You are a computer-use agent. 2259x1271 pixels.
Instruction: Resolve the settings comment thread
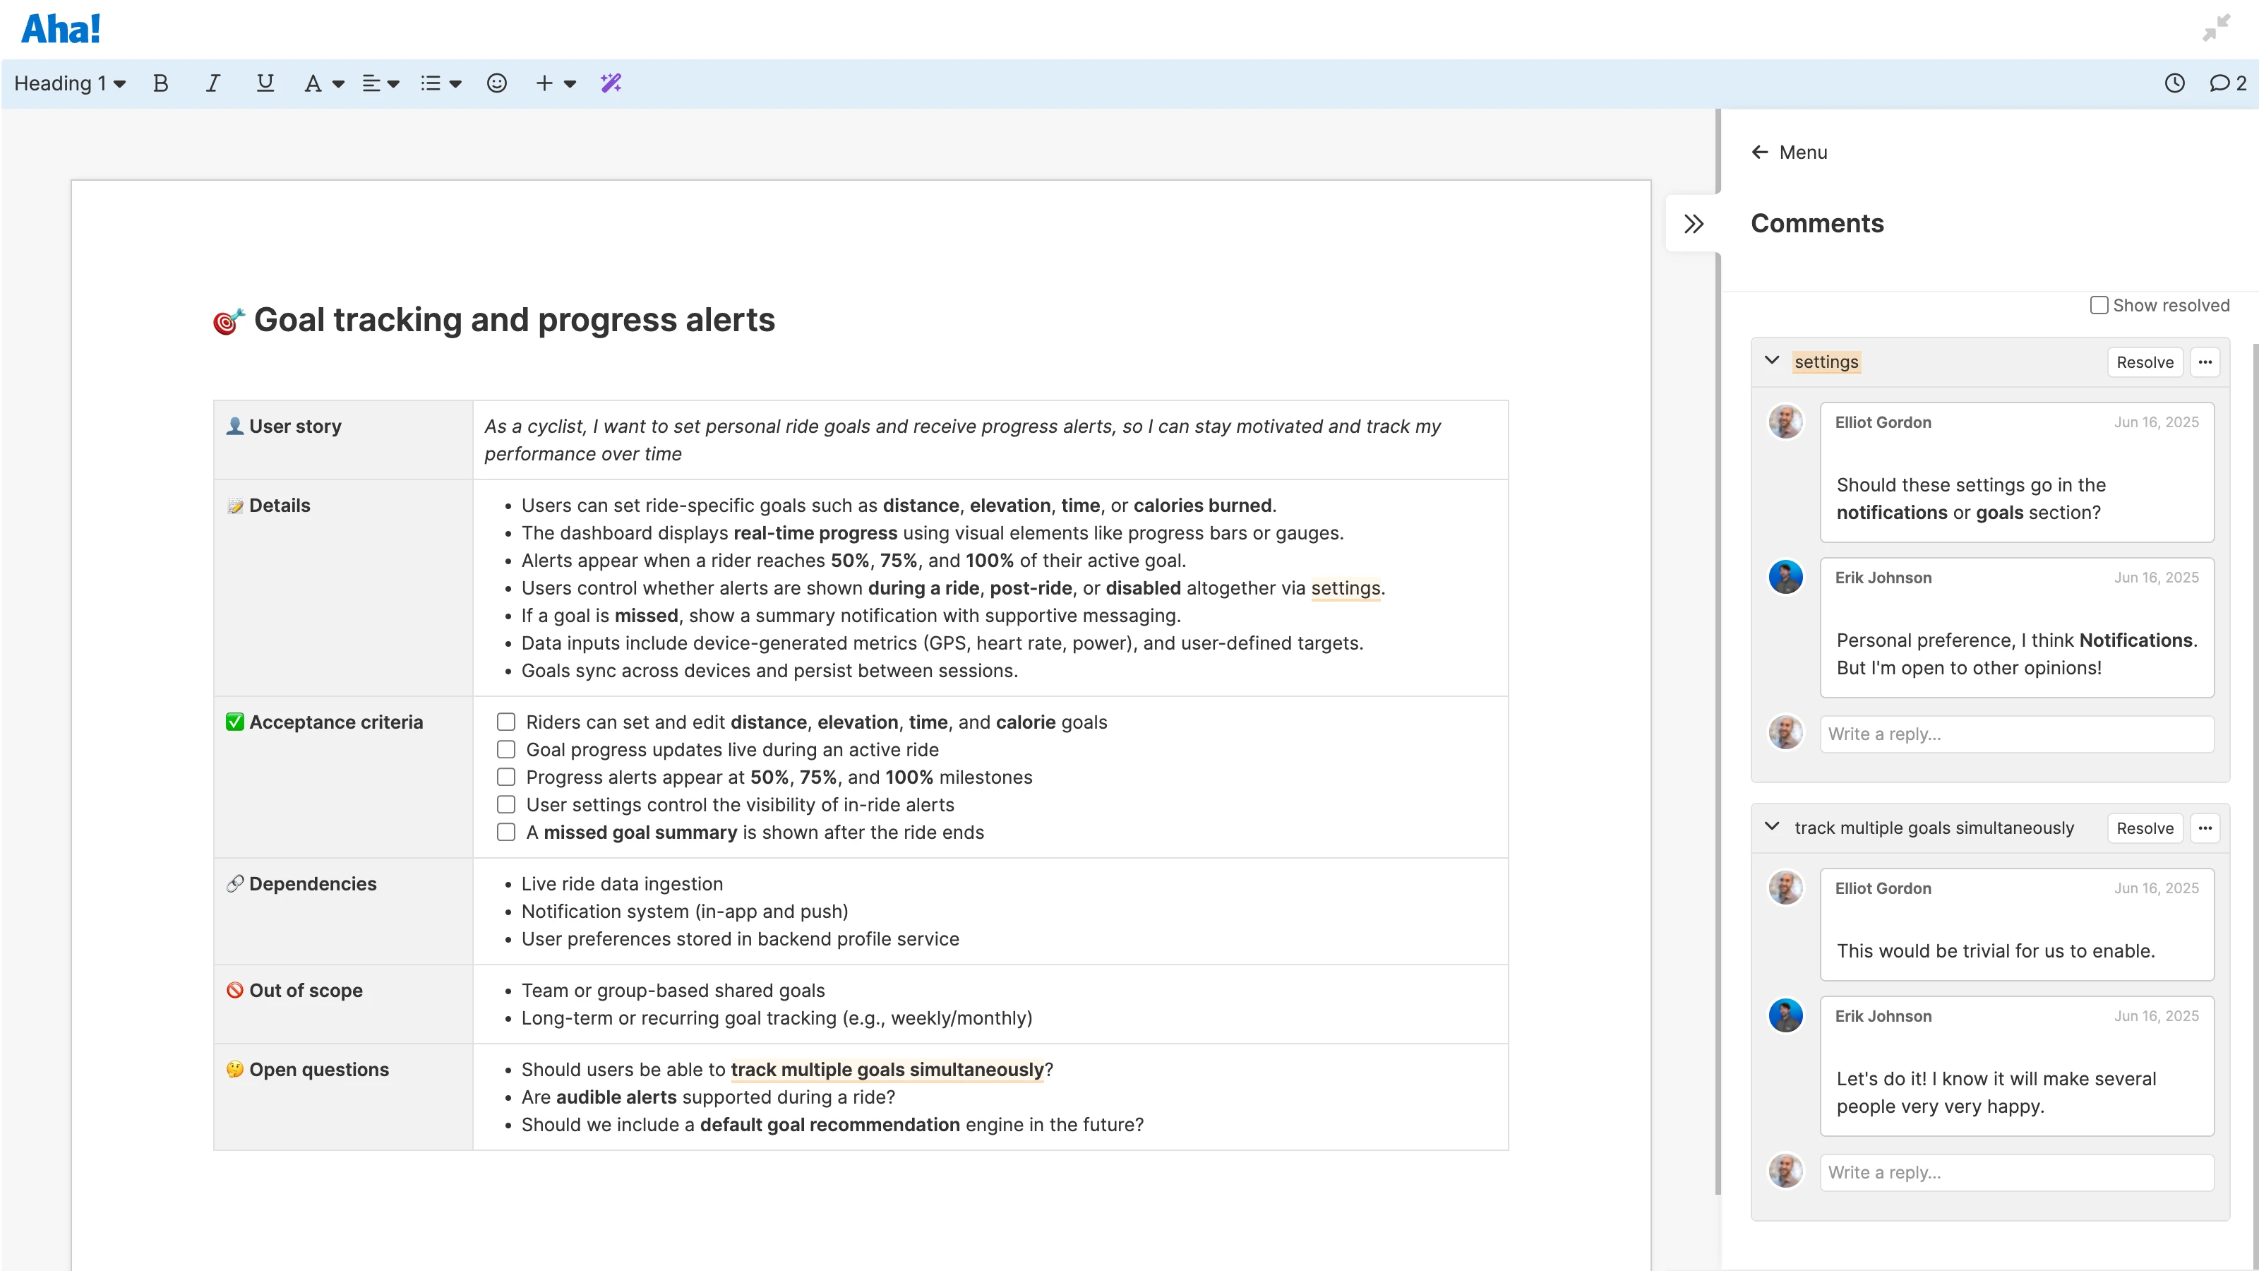tap(2144, 362)
